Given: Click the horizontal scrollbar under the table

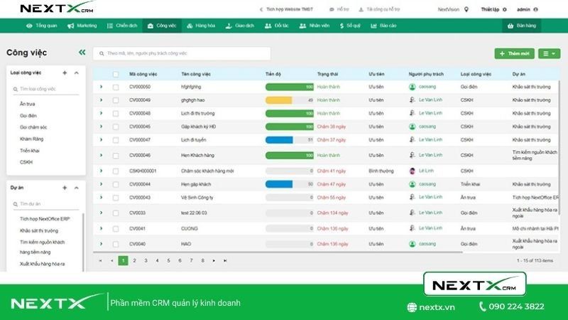Looking at the screenshot, I should click(278, 252).
